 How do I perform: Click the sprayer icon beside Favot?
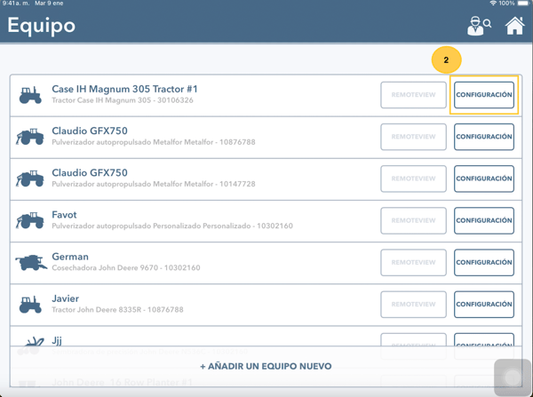pyautogui.click(x=30, y=220)
